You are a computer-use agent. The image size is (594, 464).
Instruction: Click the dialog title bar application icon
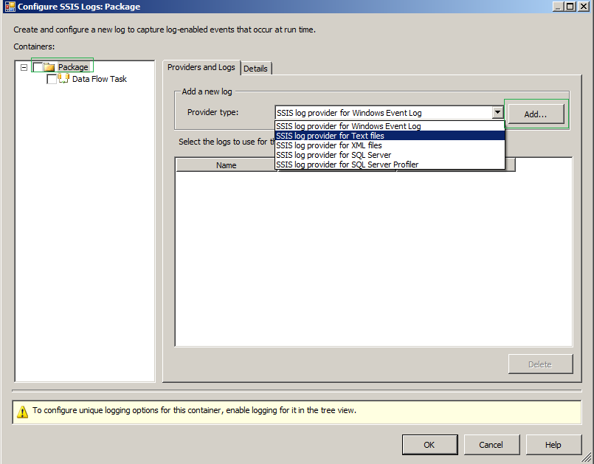click(x=10, y=7)
